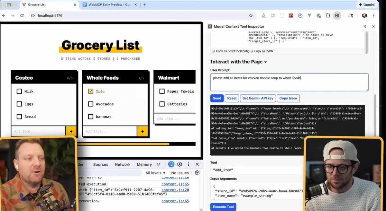Click Copy as JSON
386x211 pixels.
pyautogui.click(x=262, y=51)
